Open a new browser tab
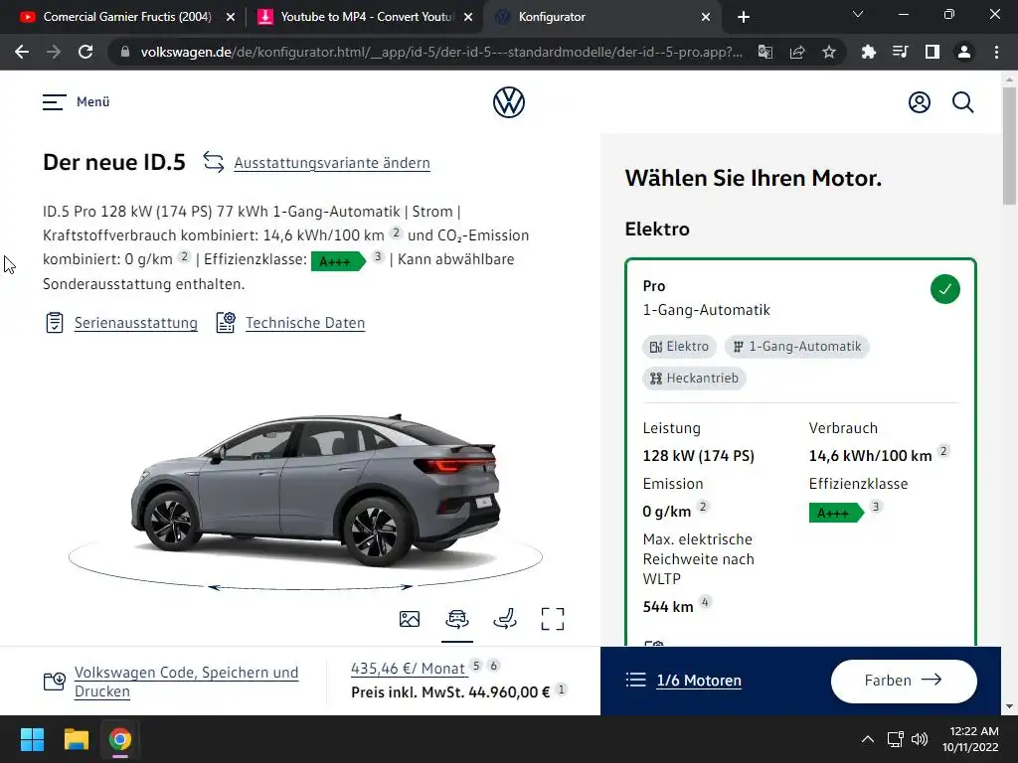1018x763 pixels. point(744,17)
